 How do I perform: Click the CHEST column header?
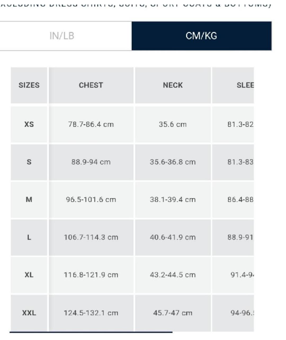91,85
